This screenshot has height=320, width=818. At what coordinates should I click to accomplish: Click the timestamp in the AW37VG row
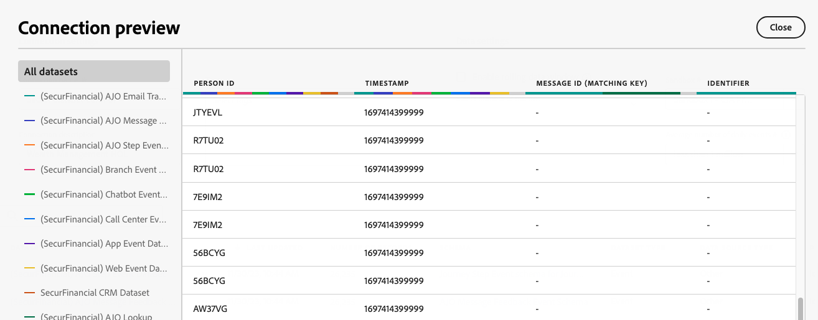tap(394, 309)
